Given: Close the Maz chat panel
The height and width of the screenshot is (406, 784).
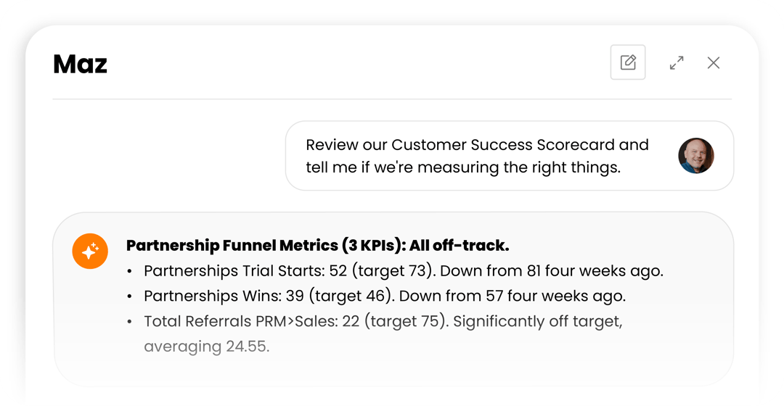Looking at the screenshot, I should [x=714, y=63].
